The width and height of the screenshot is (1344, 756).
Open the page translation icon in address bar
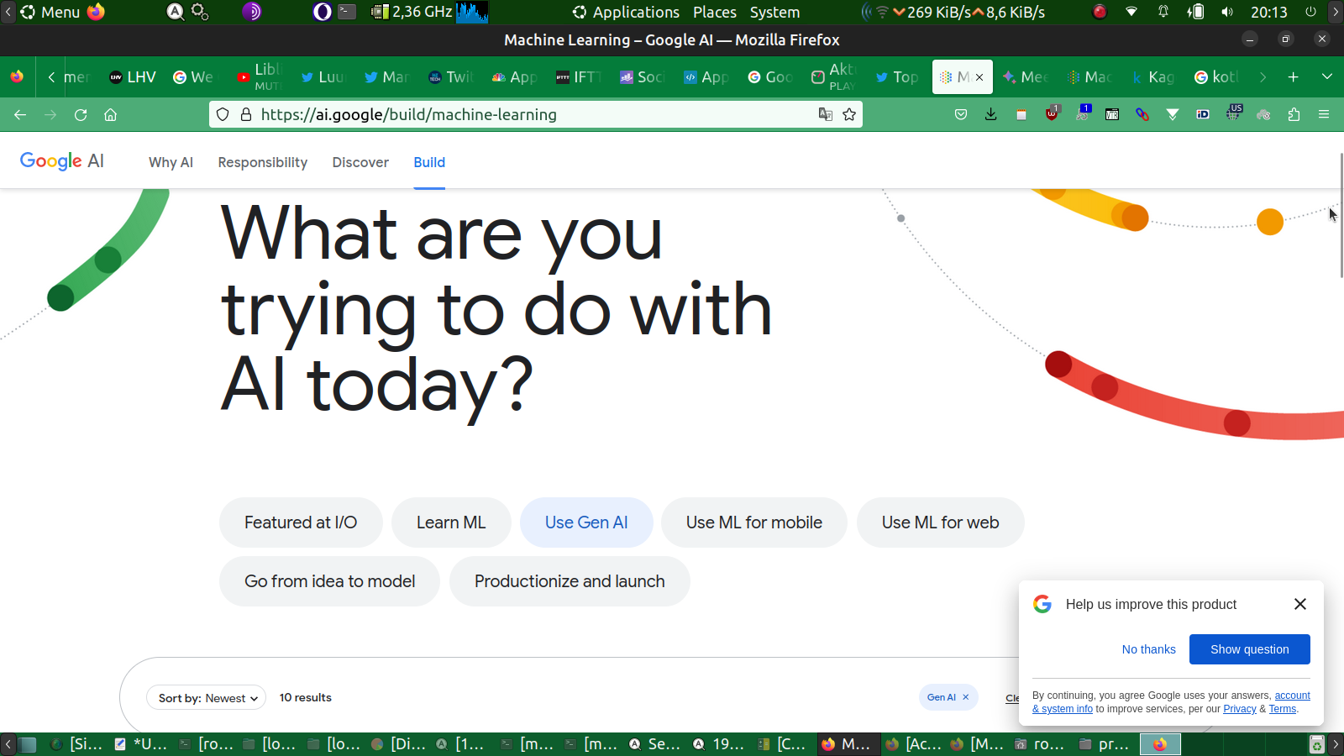click(826, 114)
